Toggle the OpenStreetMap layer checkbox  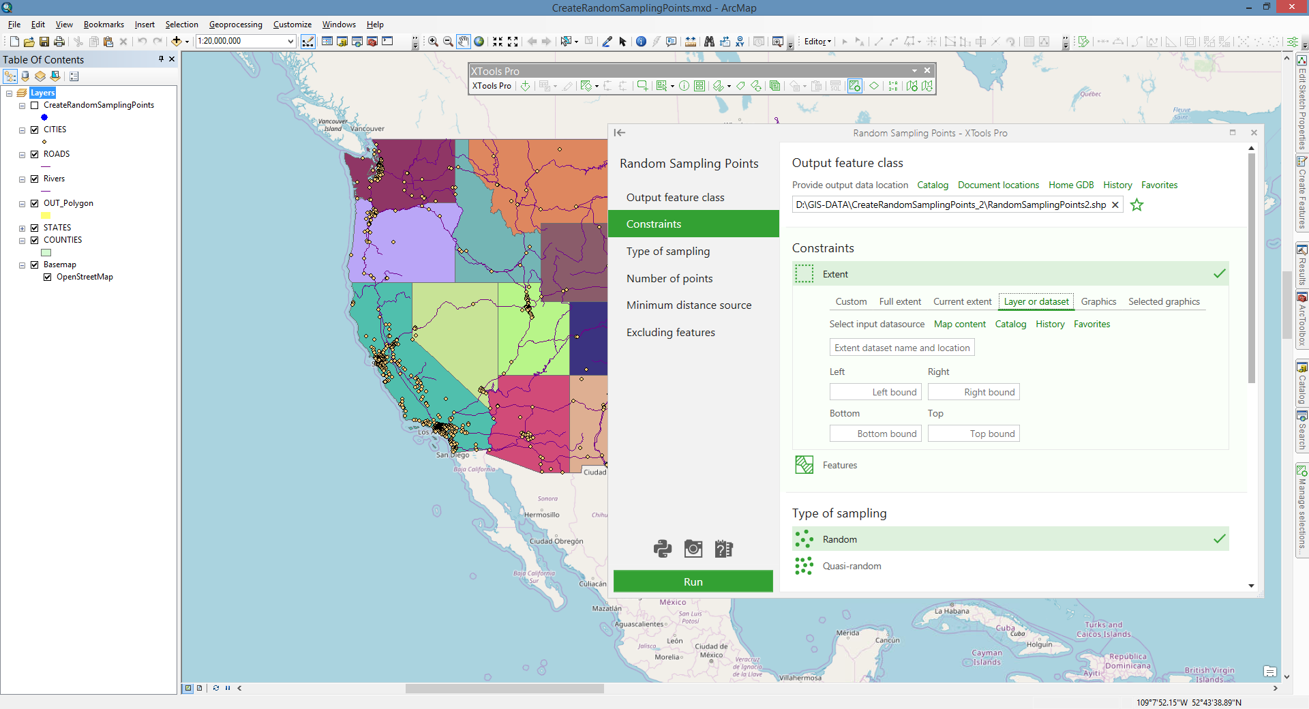(x=47, y=277)
